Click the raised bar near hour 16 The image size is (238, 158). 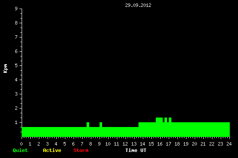(x=159, y=120)
